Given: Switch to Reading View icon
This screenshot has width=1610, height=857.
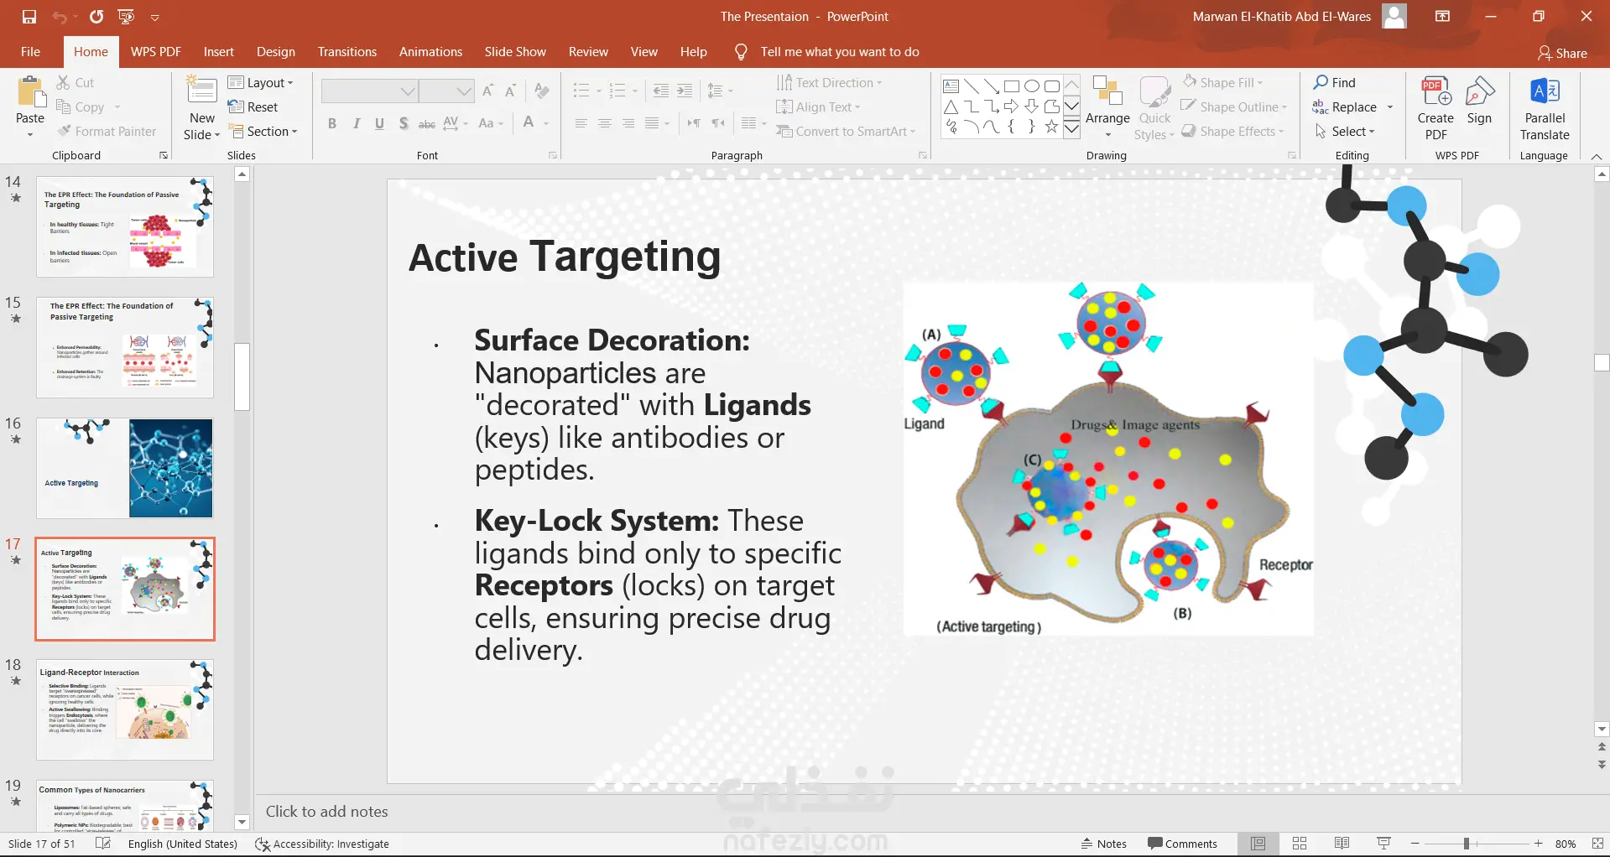Looking at the screenshot, I should 1342,844.
